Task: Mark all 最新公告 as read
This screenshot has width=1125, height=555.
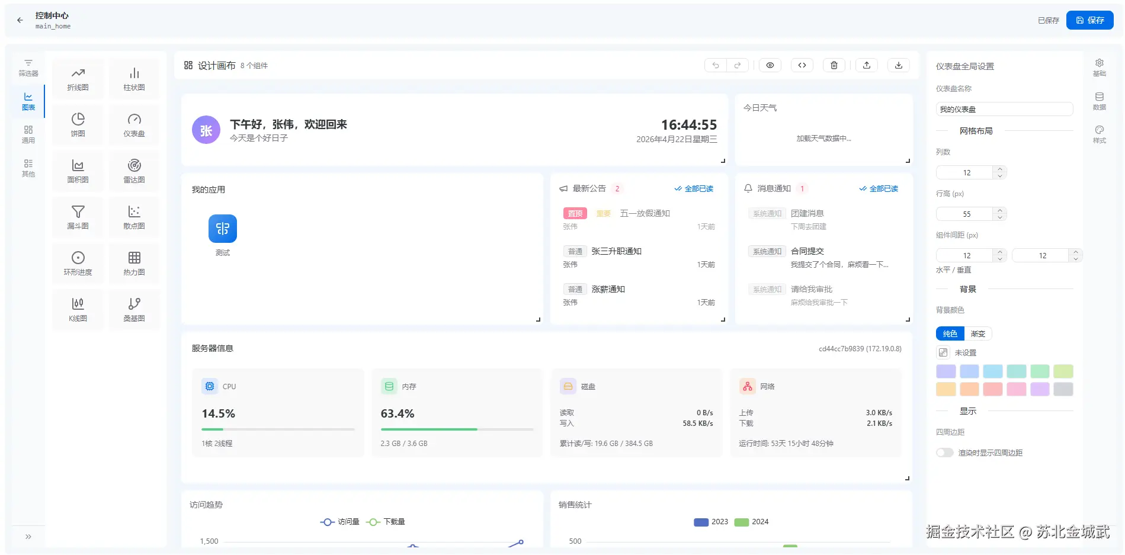Action: click(694, 188)
